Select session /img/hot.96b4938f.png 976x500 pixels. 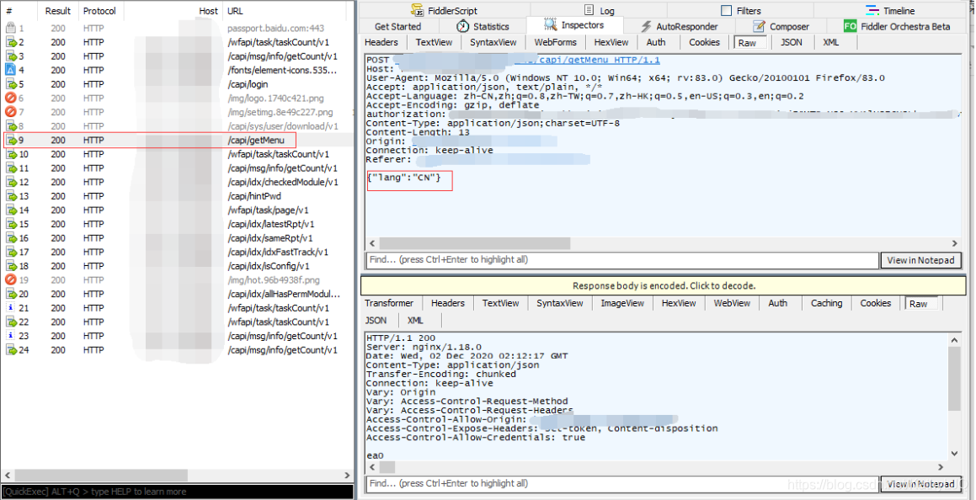click(177, 279)
